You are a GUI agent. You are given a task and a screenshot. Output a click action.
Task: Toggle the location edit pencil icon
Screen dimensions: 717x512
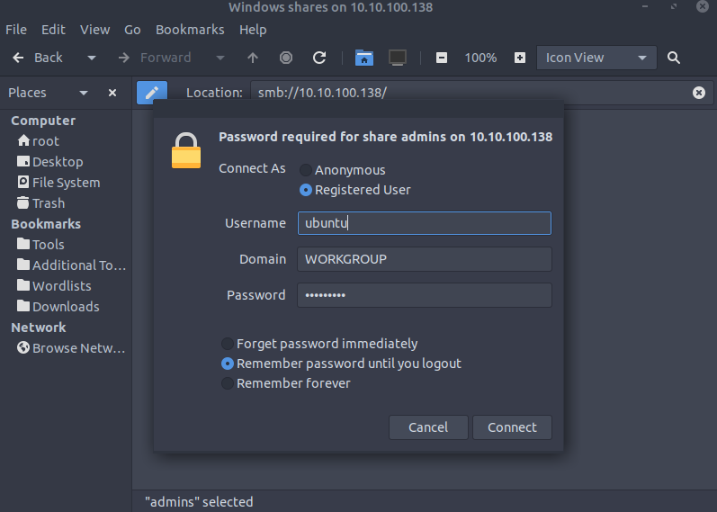[x=152, y=92]
